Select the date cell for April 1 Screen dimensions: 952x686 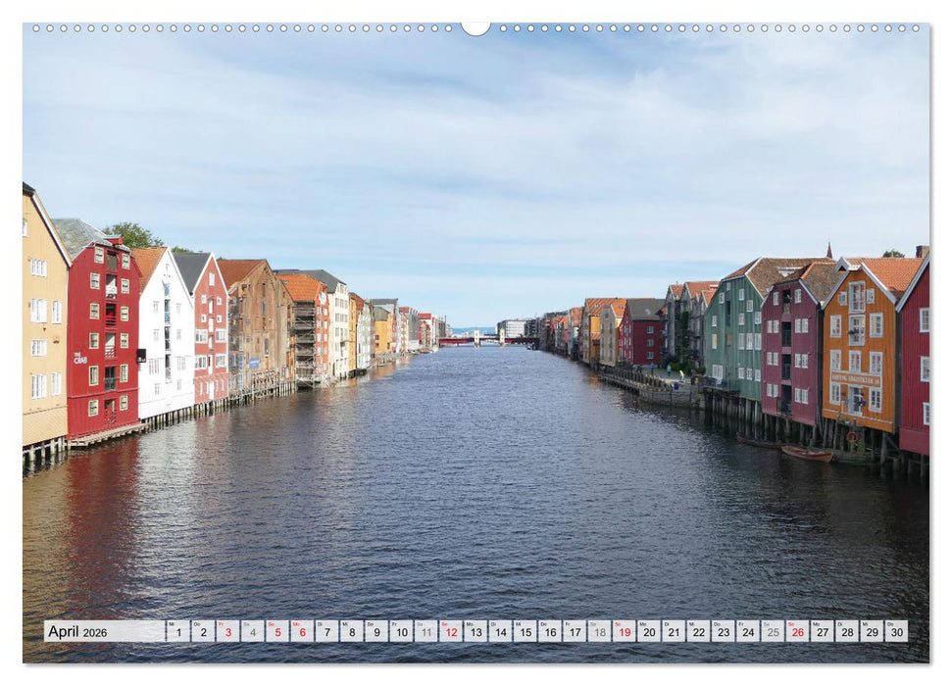[178, 633]
